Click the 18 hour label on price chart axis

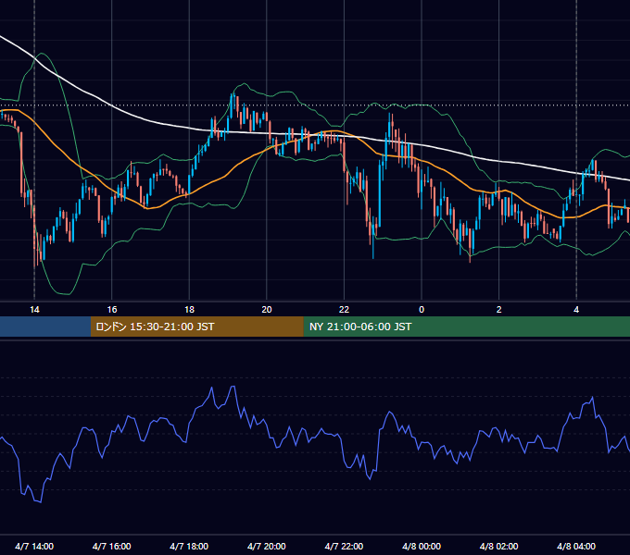point(189,310)
